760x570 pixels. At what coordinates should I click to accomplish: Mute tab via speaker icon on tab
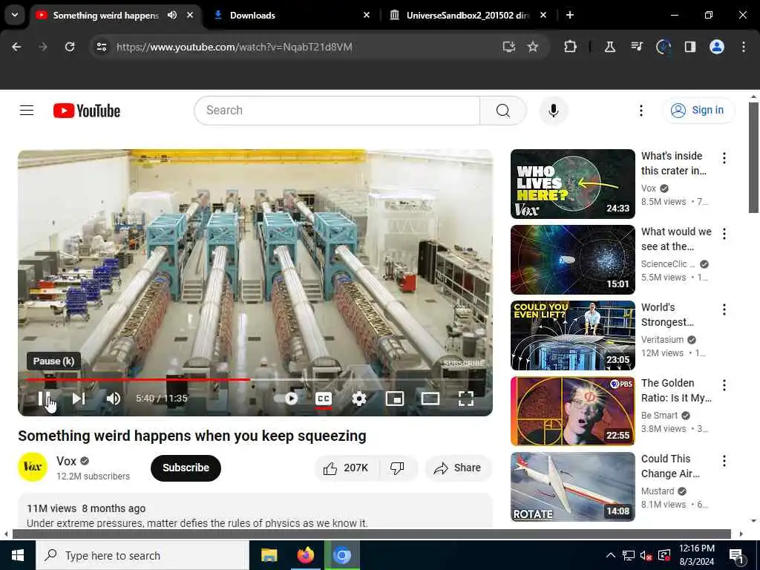[172, 15]
